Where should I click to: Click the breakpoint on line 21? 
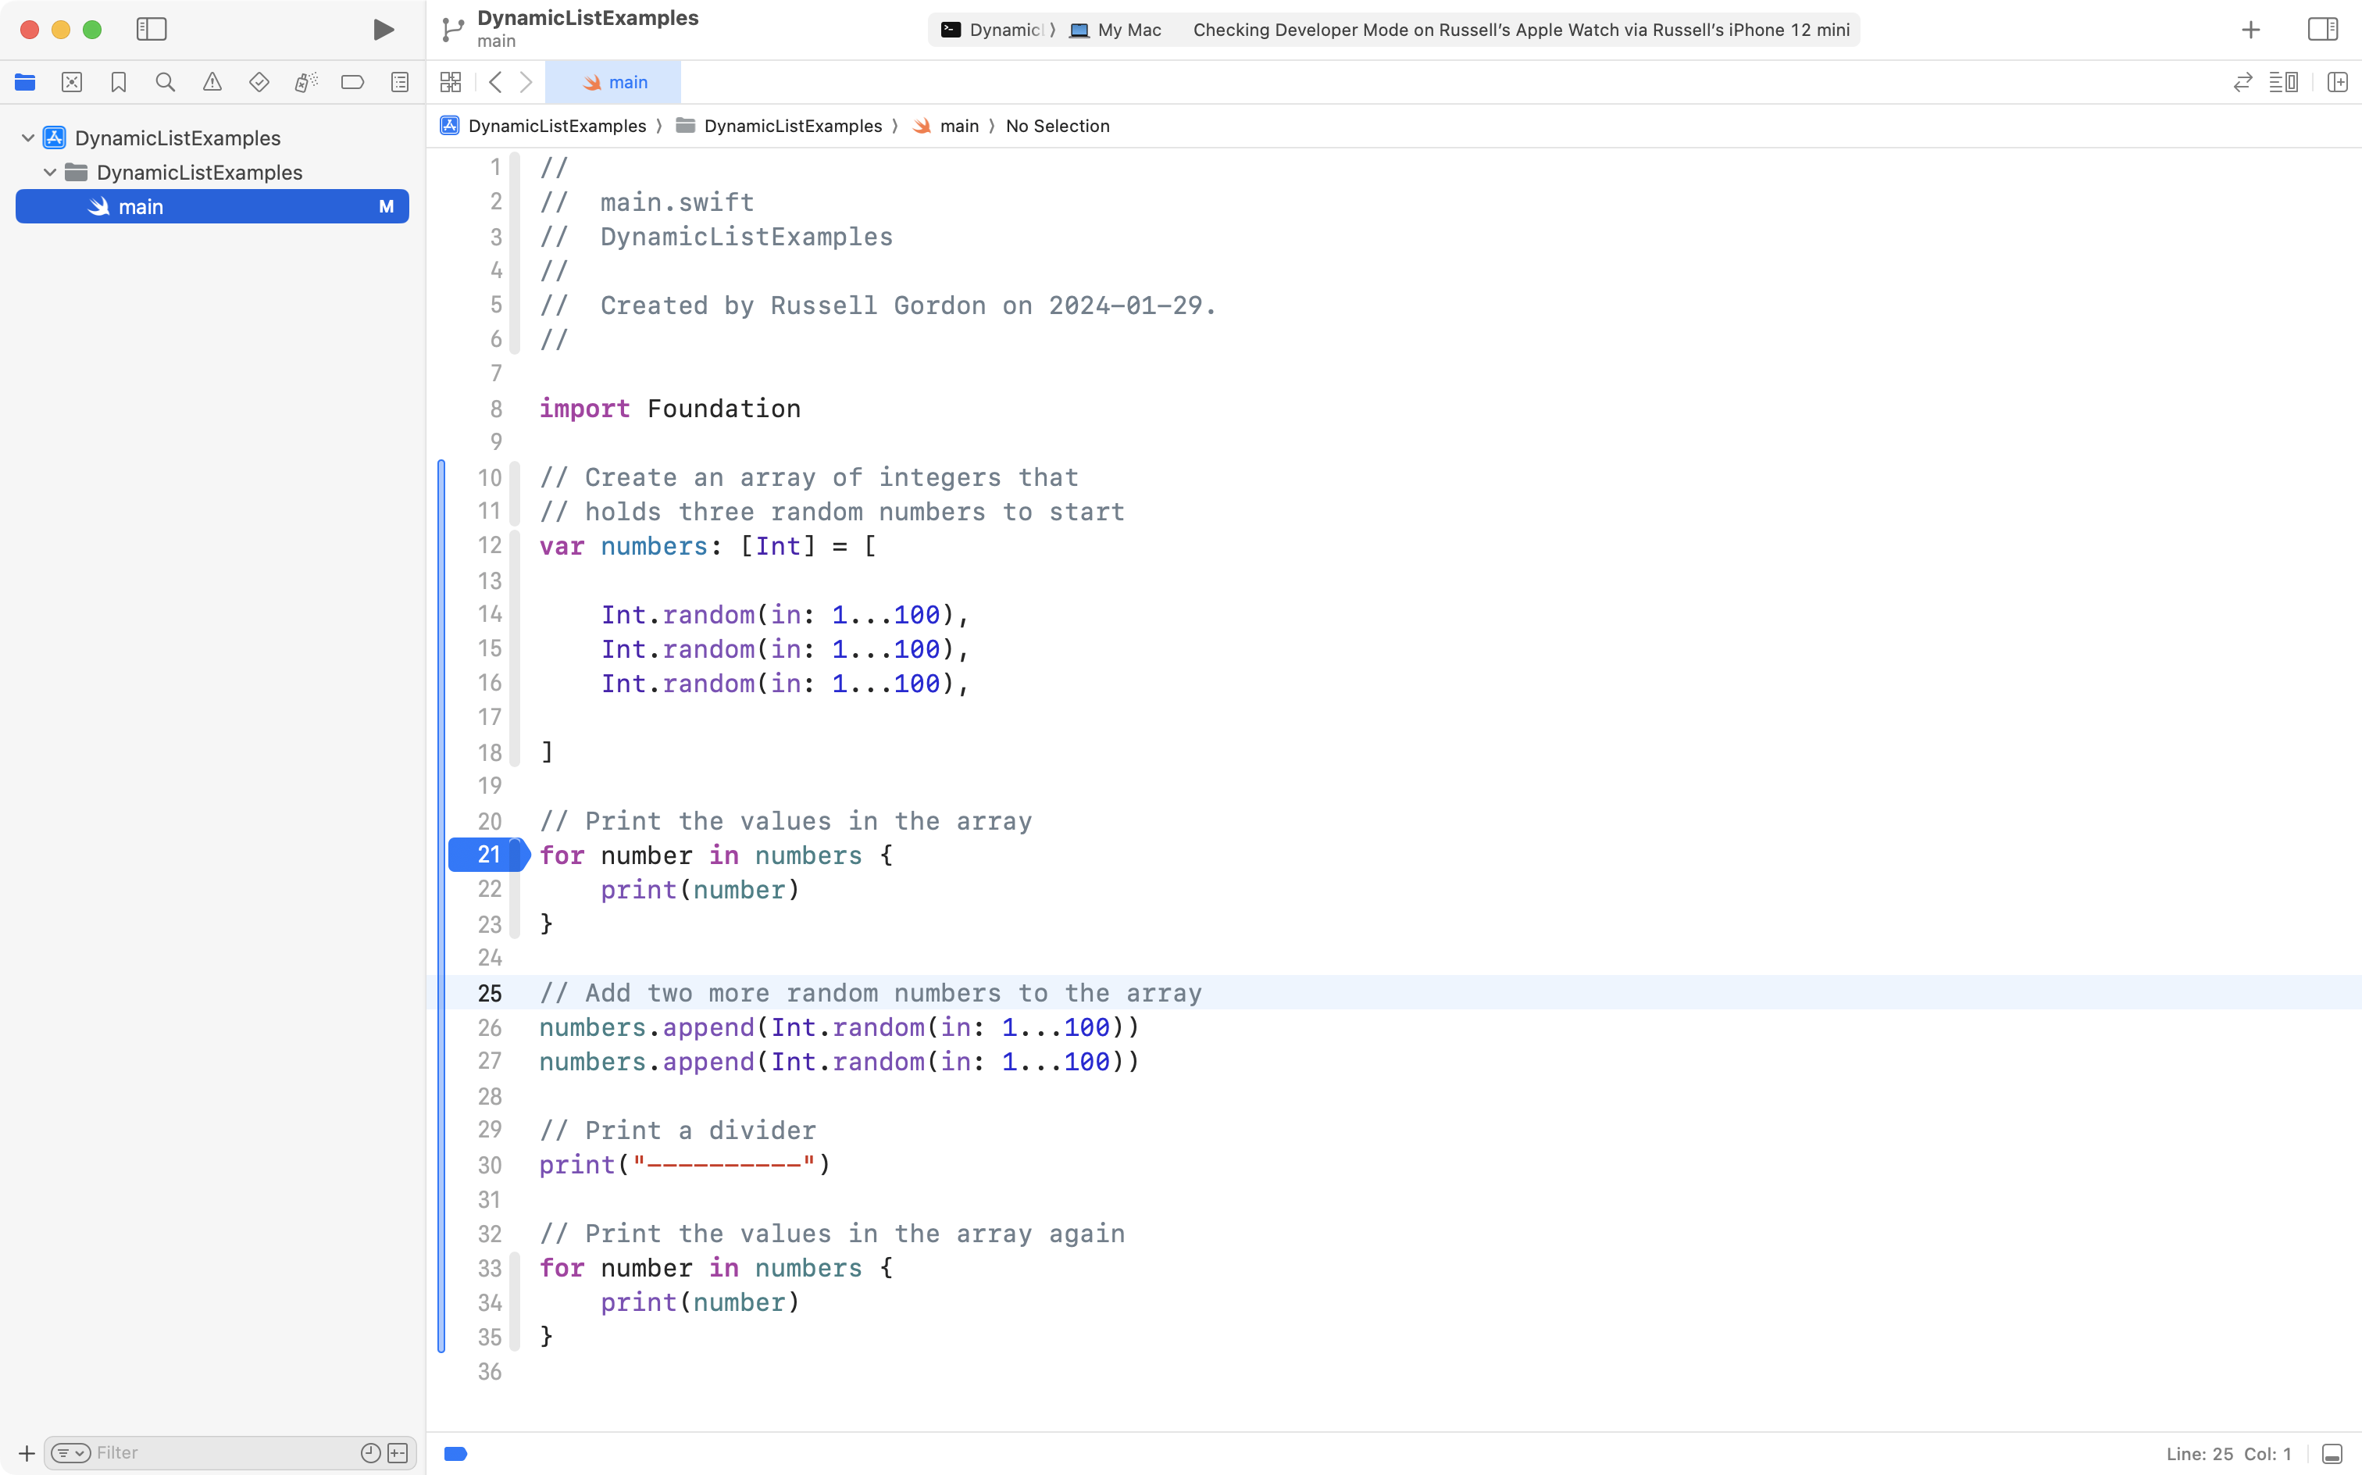point(486,855)
